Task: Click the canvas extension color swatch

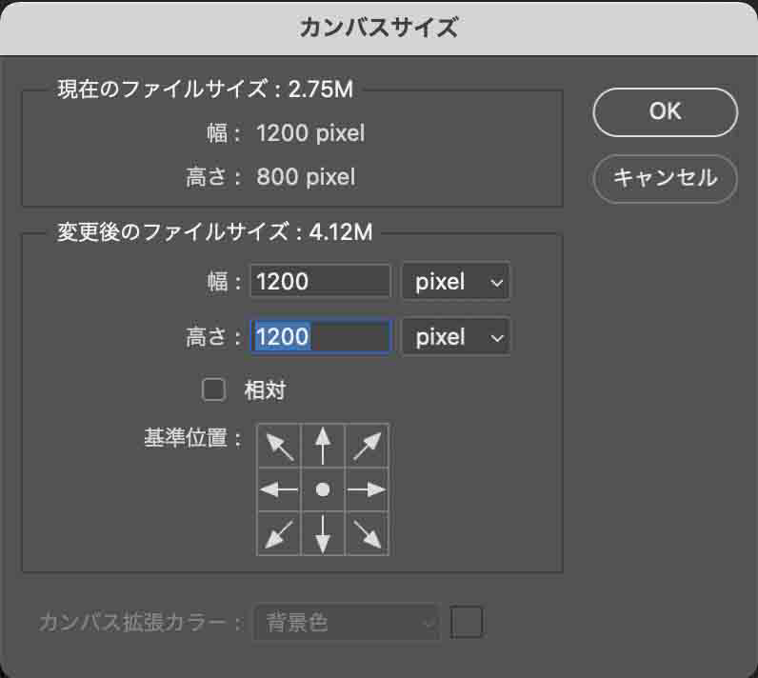Action: tap(467, 623)
